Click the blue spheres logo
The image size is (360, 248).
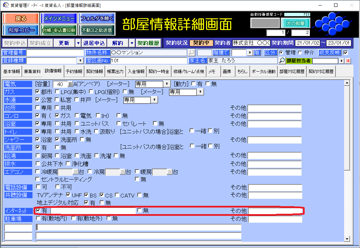coord(332,24)
